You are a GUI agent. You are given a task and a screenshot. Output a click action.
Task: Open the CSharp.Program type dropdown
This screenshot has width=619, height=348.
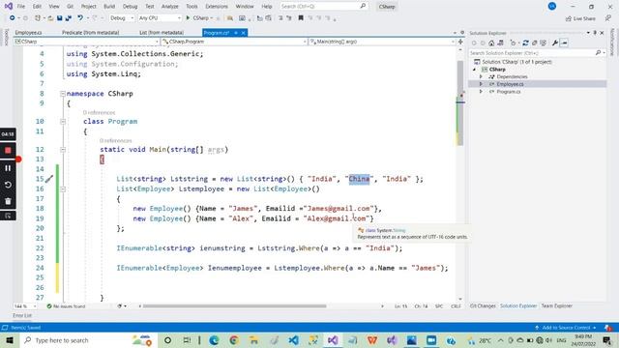pos(234,42)
